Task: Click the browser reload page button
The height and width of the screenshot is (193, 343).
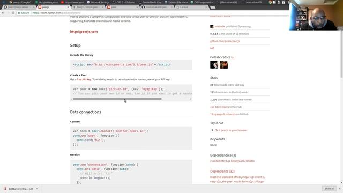Action: (13, 13)
